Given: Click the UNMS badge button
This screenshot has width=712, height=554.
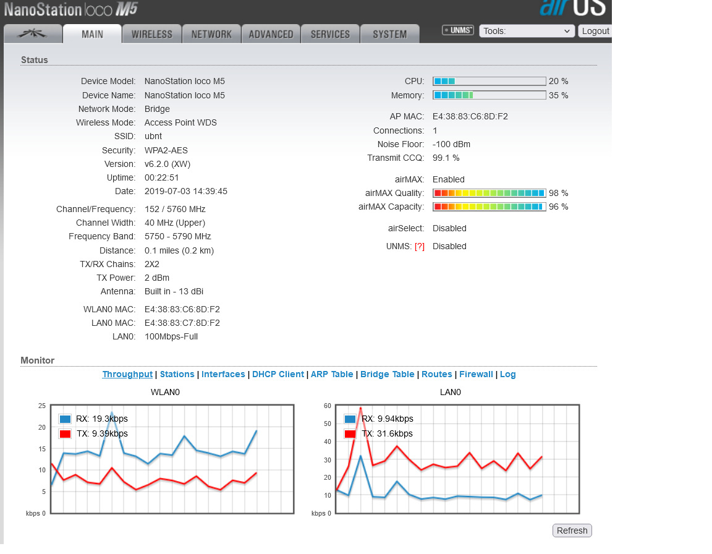Looking at the screenshot, I should [458, 30].
